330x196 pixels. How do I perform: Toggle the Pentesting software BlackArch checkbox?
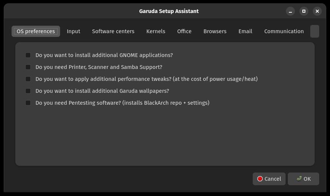tap(28, 103)
